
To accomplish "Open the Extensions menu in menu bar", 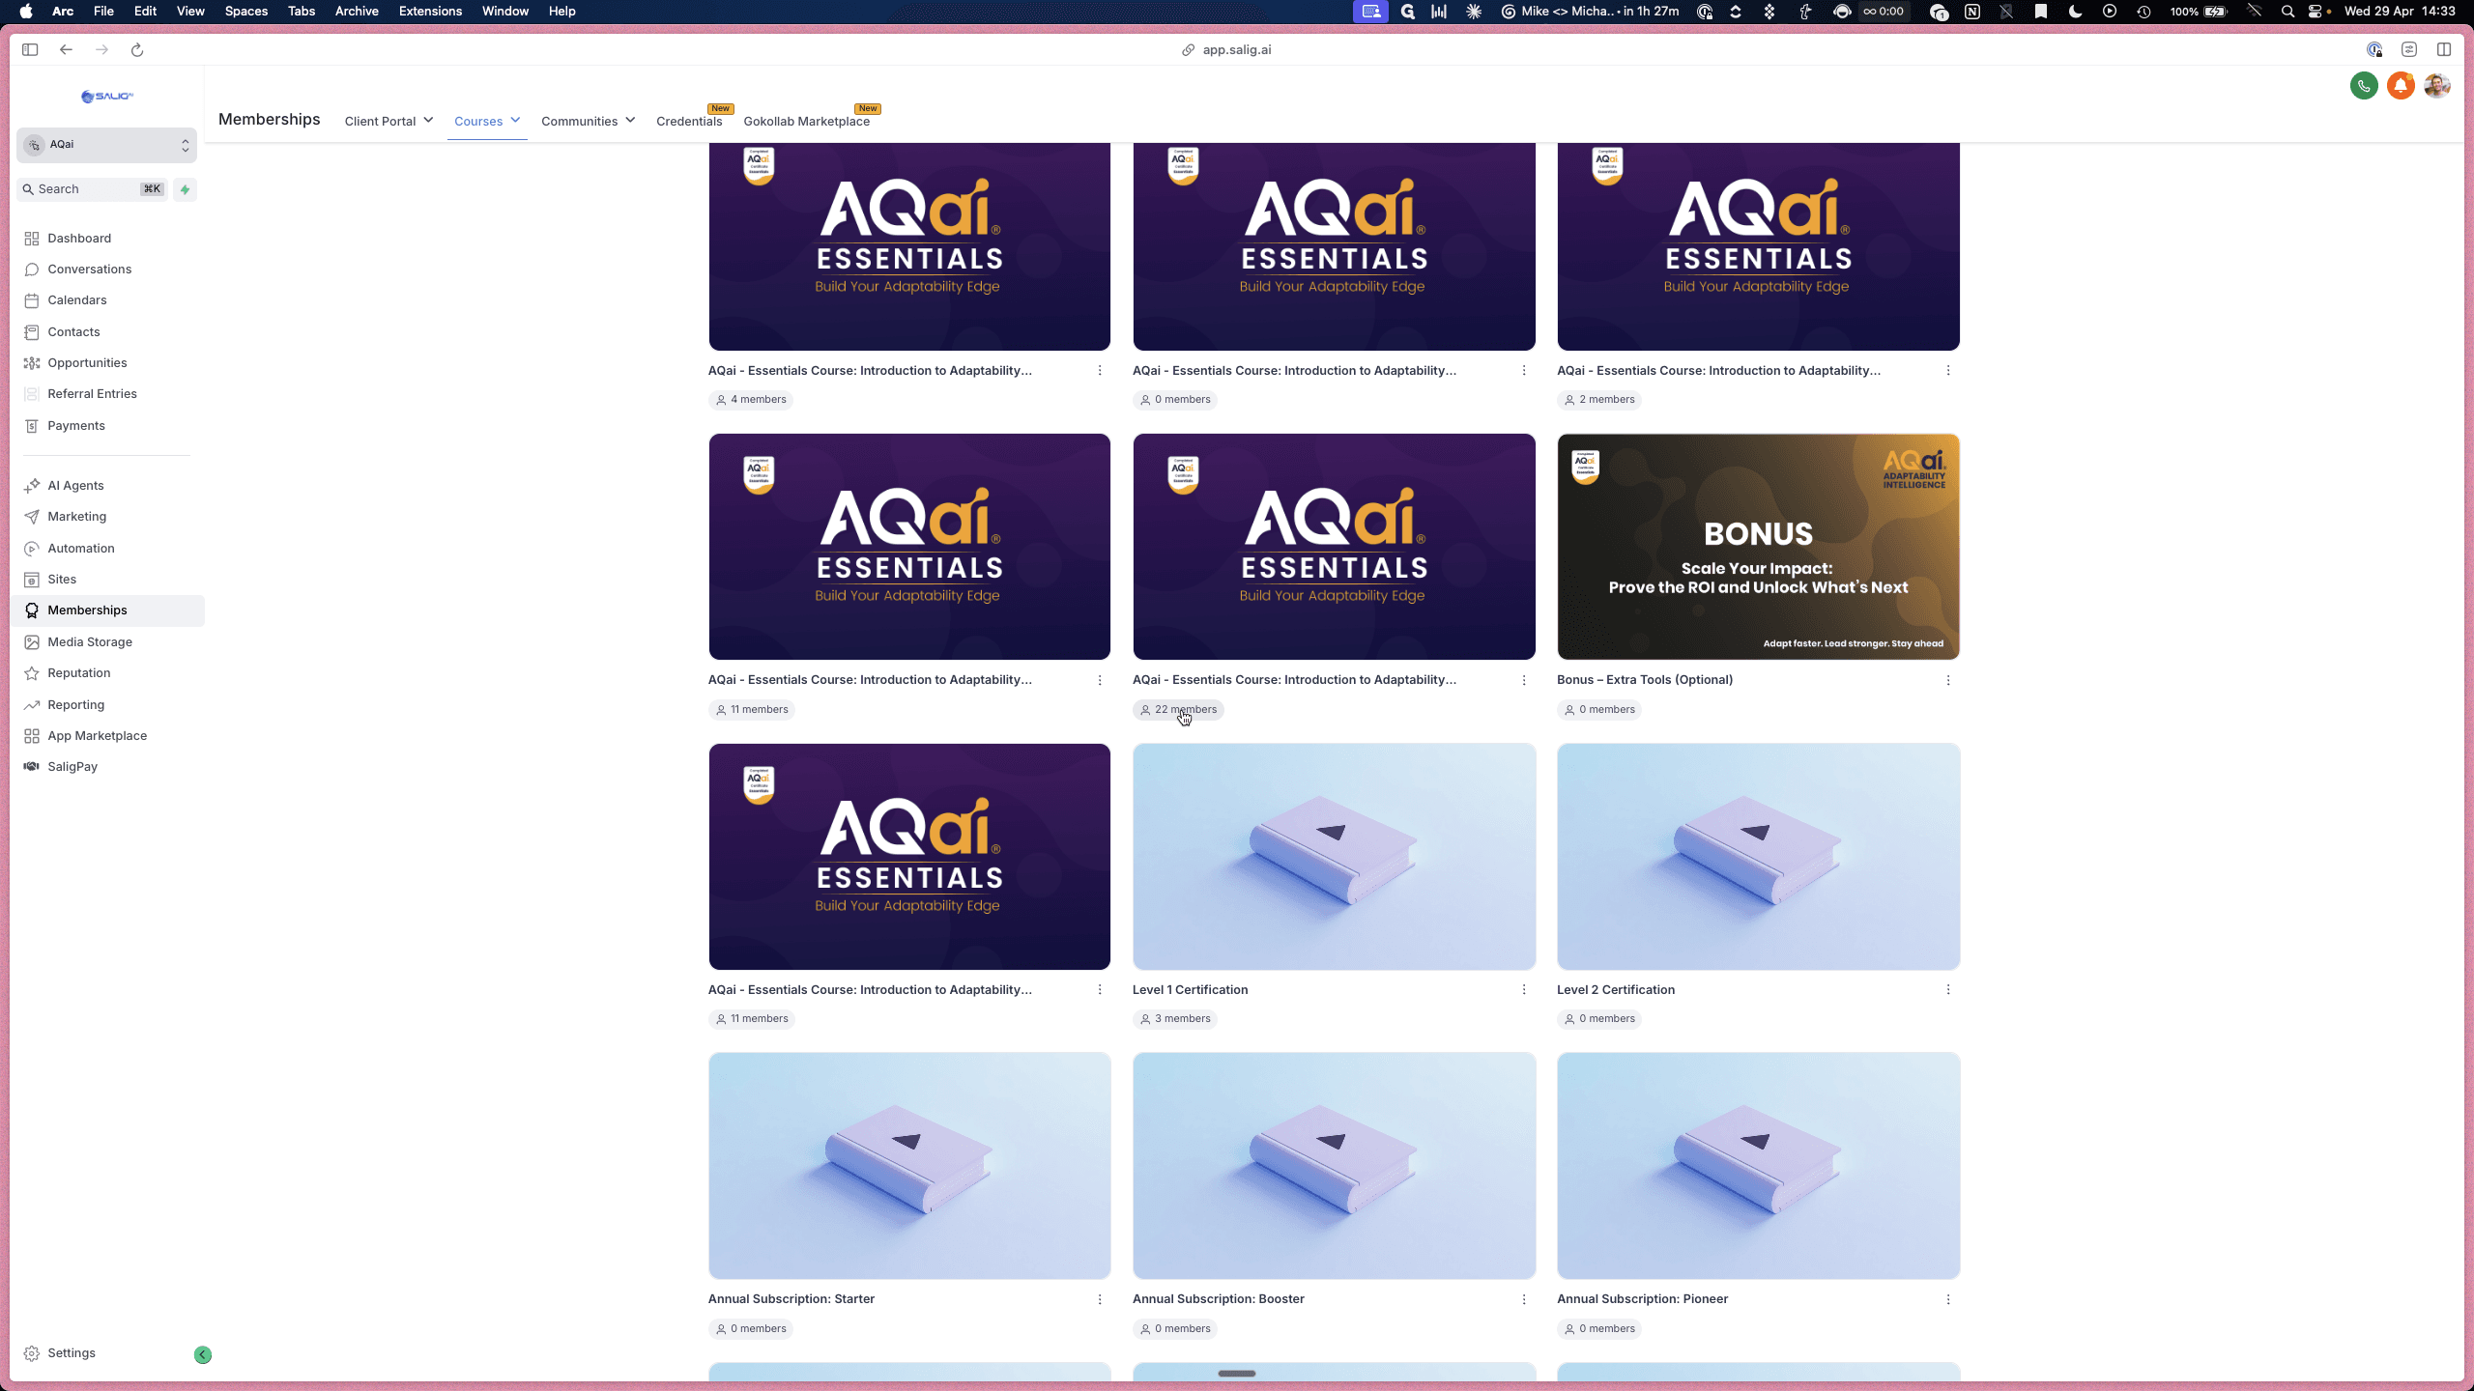I will [430, 12].
